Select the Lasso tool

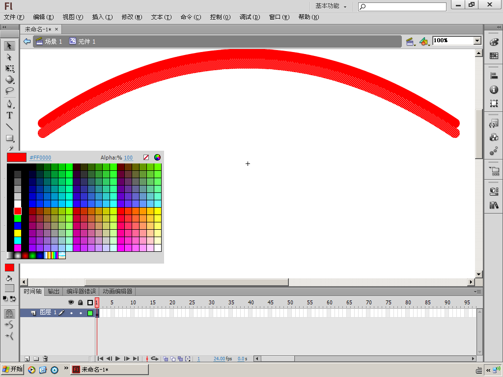tap(9, 91)
